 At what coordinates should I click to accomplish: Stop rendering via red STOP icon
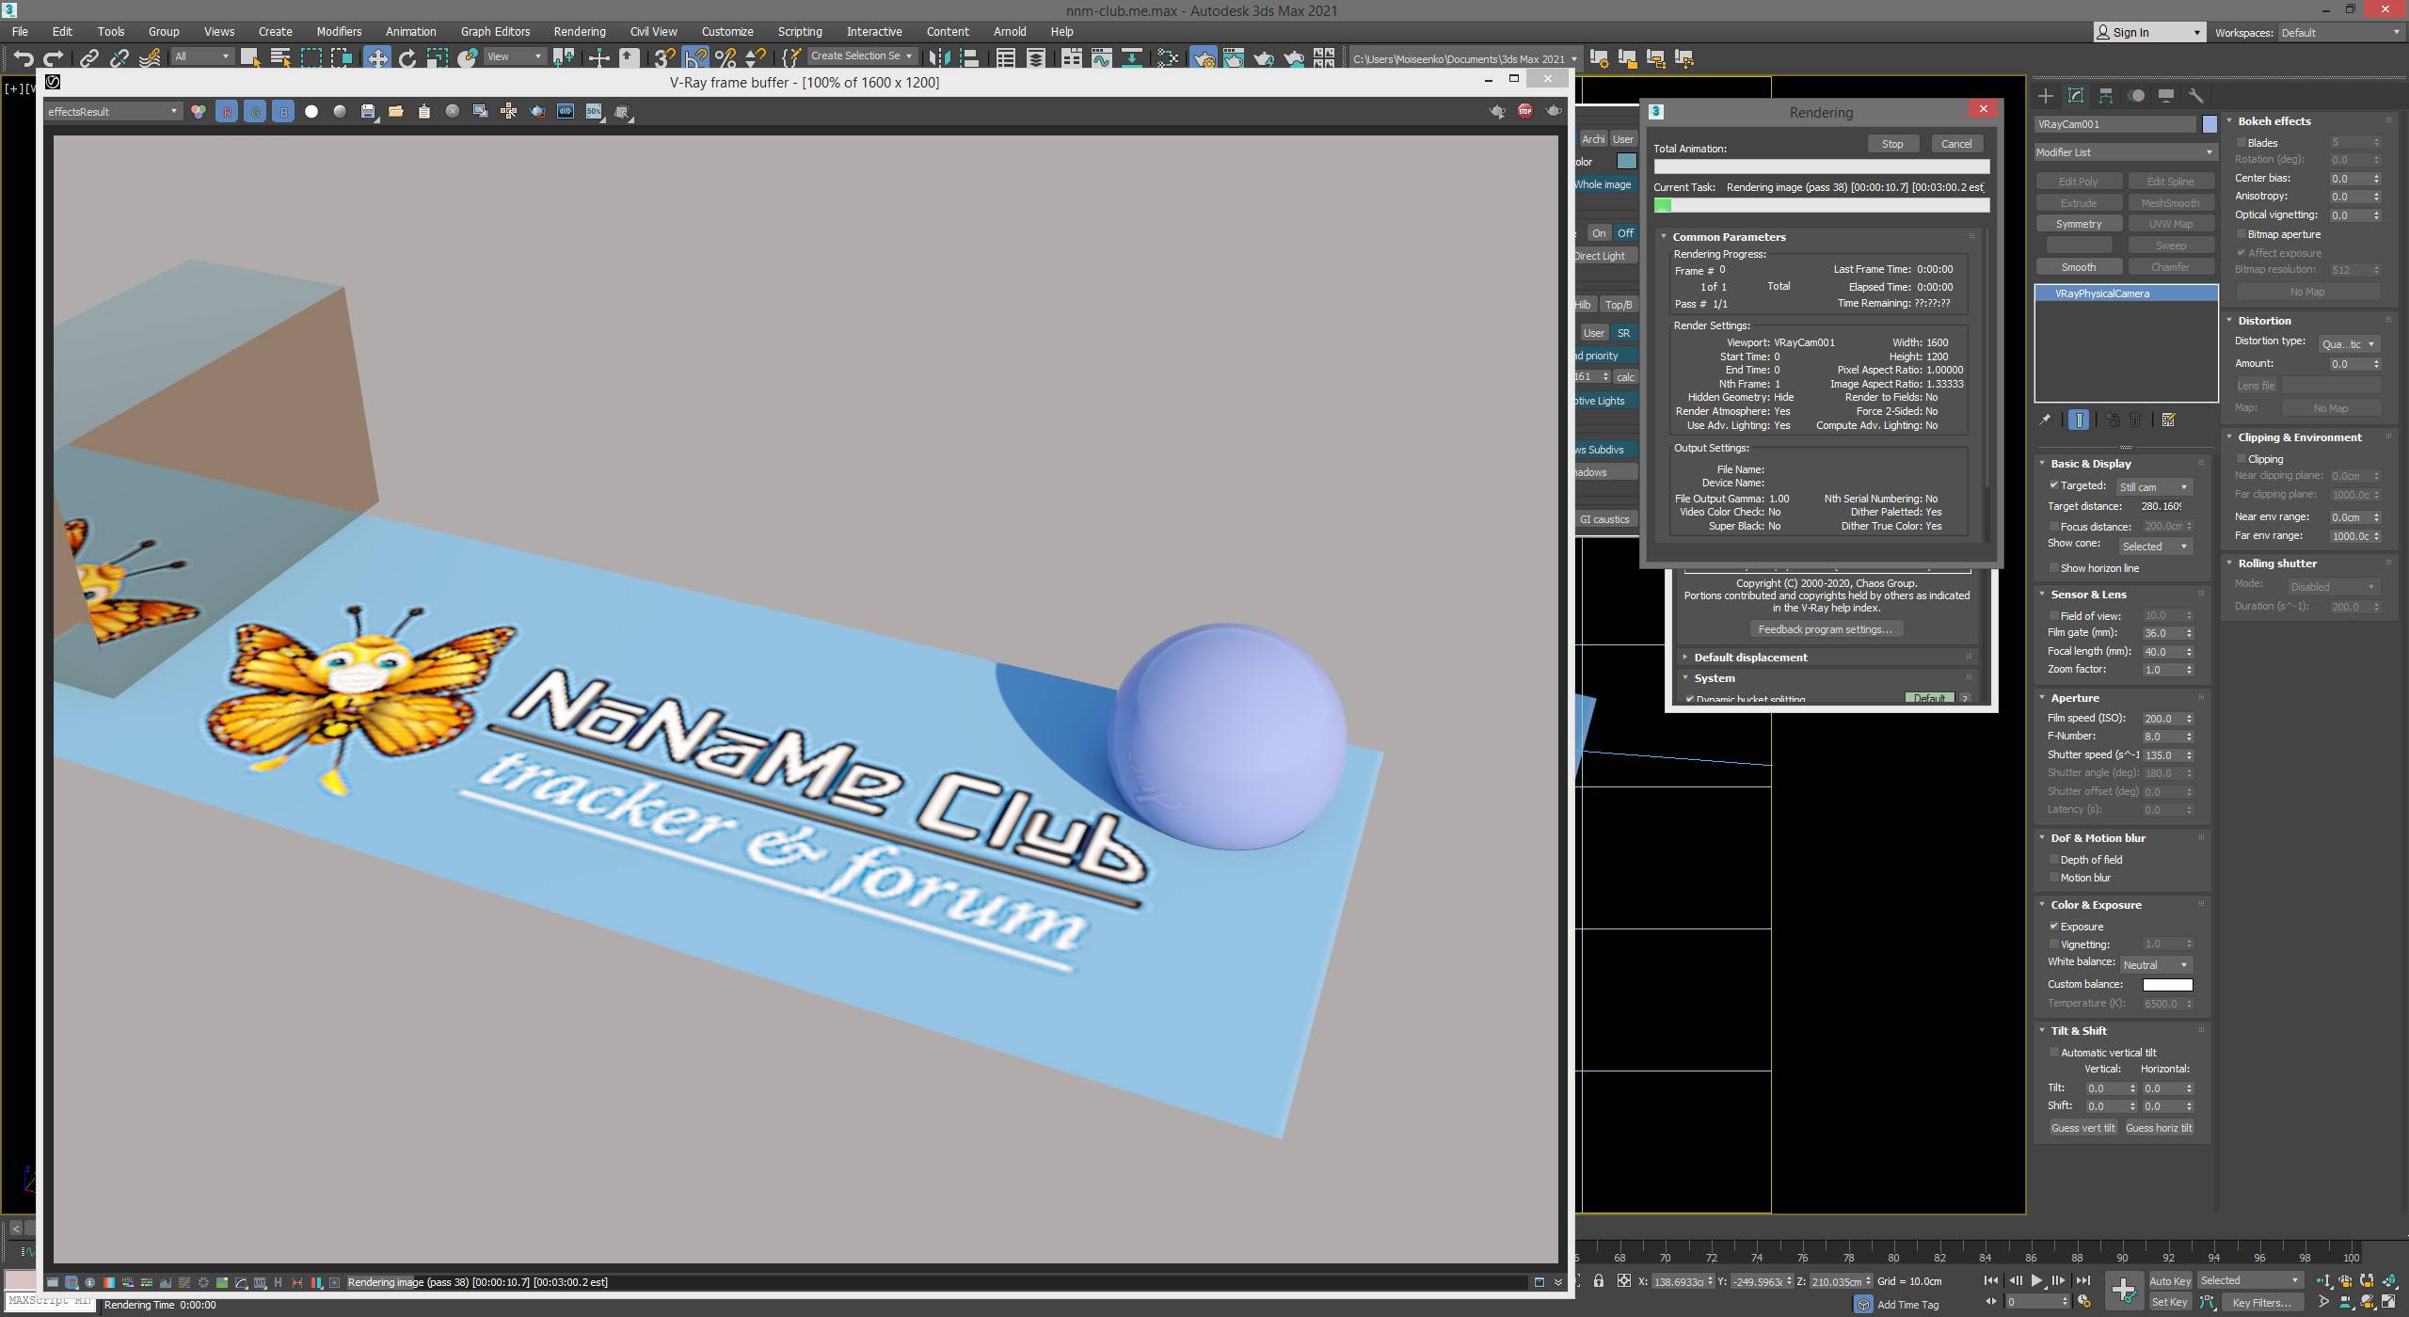click(1525, 111)
